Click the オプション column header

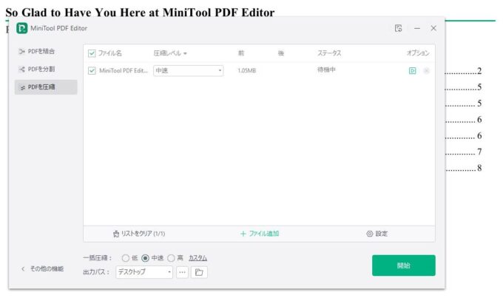click(x=418, y=53)
